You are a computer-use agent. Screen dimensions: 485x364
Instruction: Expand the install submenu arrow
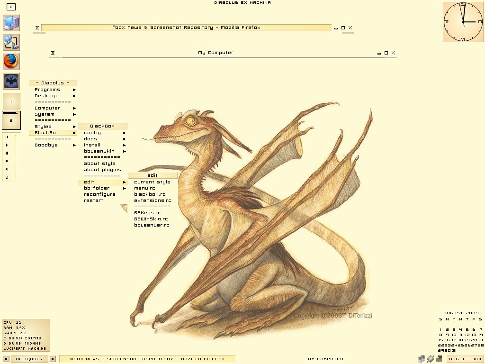click(125, 145)
